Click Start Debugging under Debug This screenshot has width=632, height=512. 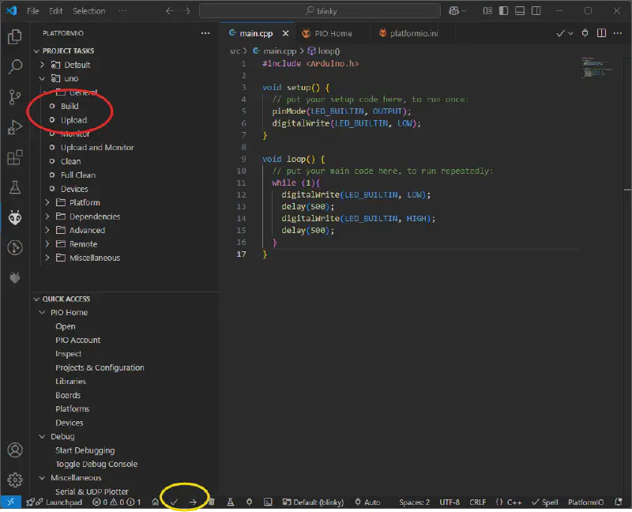85,450
